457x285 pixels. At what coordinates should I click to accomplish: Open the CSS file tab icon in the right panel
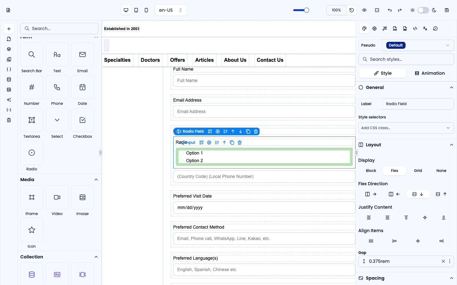(395, 28)
